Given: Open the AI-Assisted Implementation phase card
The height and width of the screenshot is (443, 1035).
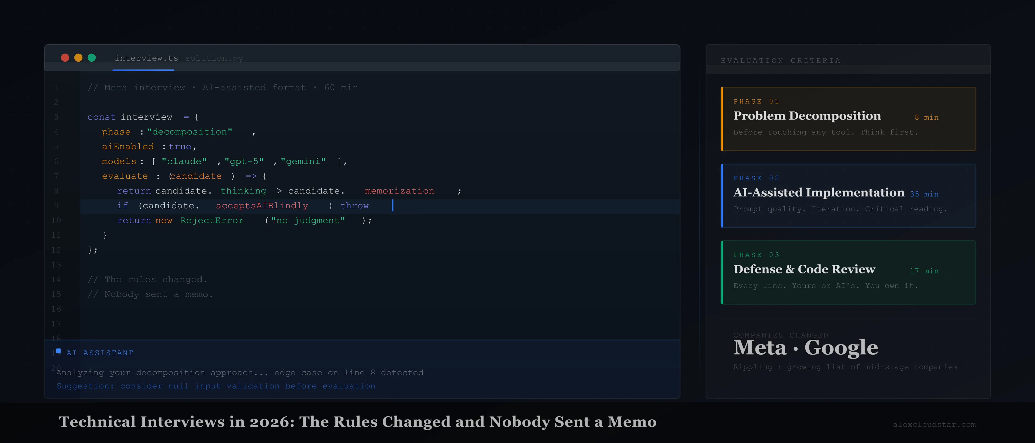Looking at the screenshot, I should coord(848,195).
